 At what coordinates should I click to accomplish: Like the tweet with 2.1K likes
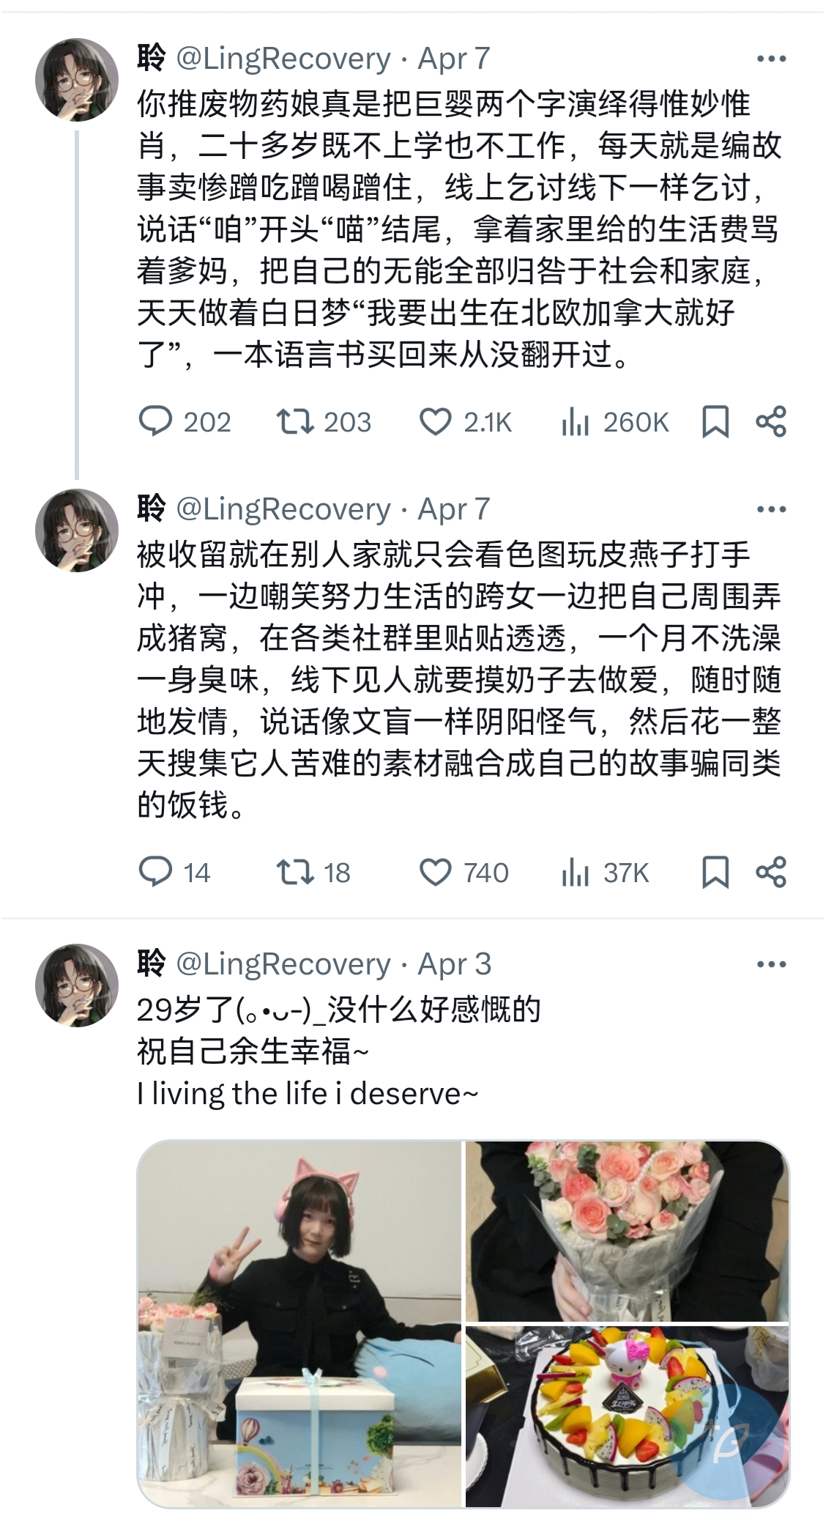435,421
